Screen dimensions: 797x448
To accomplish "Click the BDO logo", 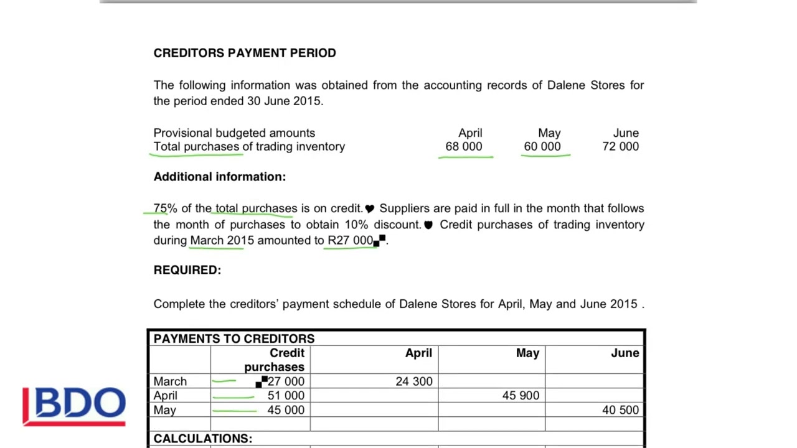I will 74,407.
